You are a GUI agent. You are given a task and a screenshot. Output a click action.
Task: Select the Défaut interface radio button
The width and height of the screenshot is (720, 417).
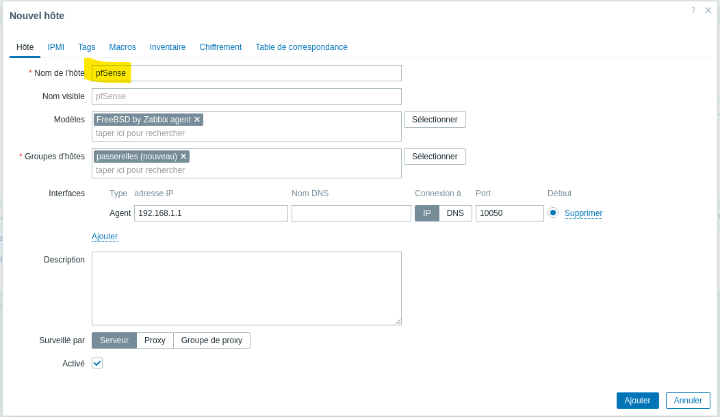point(553,213)
